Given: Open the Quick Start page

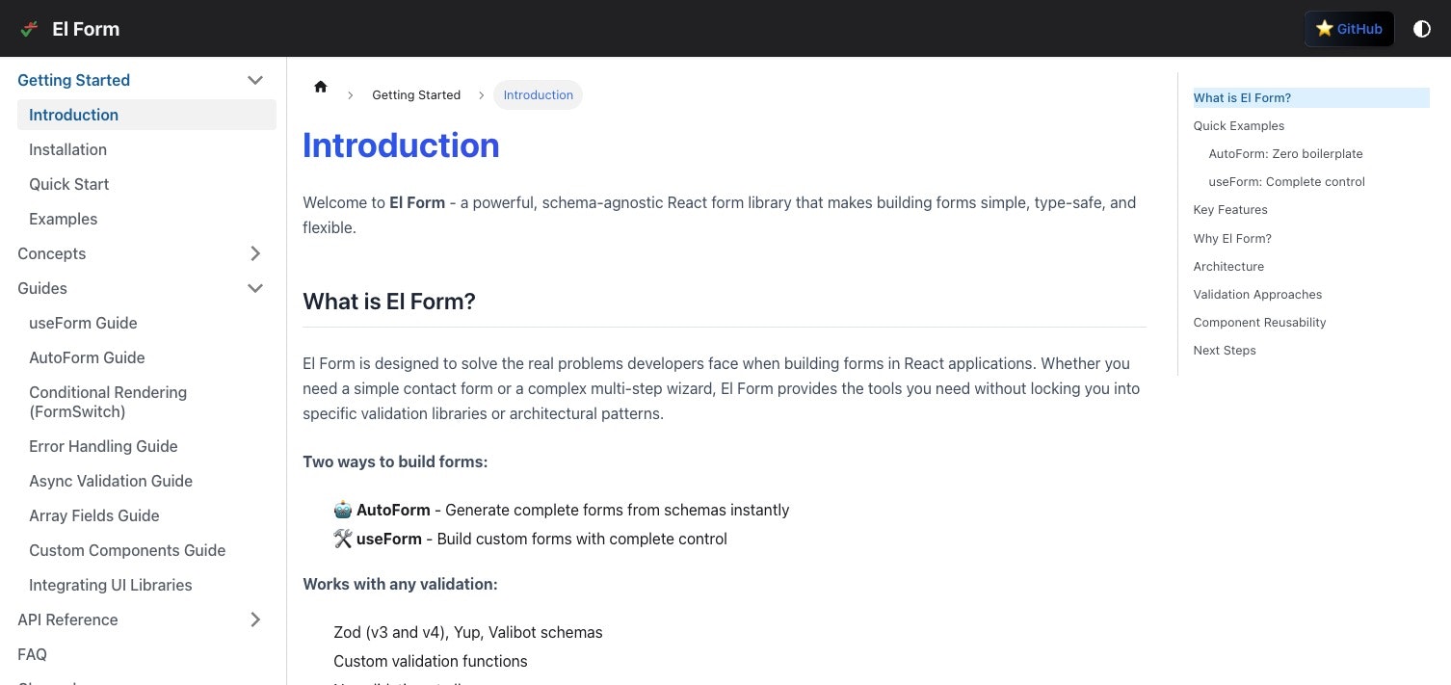Looking at the screenshot, I should click(x=68, y=184).
